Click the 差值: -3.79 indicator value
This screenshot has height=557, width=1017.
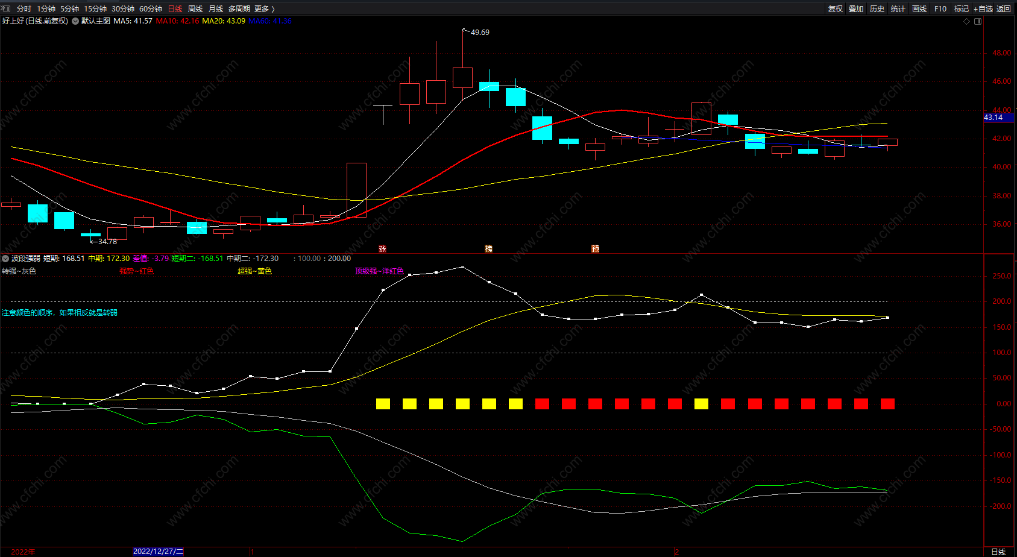coord(151,259)
